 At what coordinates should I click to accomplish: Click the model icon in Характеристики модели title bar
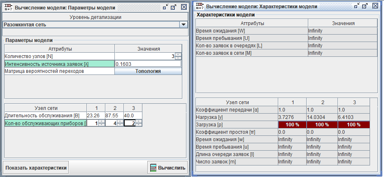(200, 6)
